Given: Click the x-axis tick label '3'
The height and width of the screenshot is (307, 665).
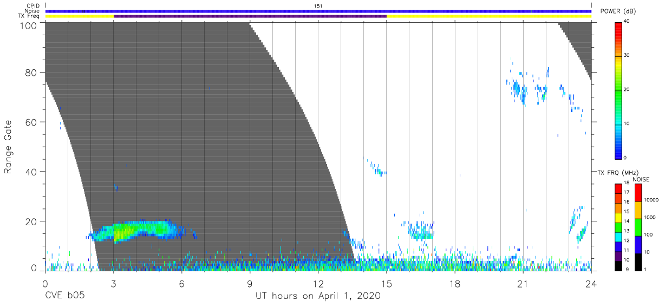Looking at the screenshot, I should (x=113, y=284).
